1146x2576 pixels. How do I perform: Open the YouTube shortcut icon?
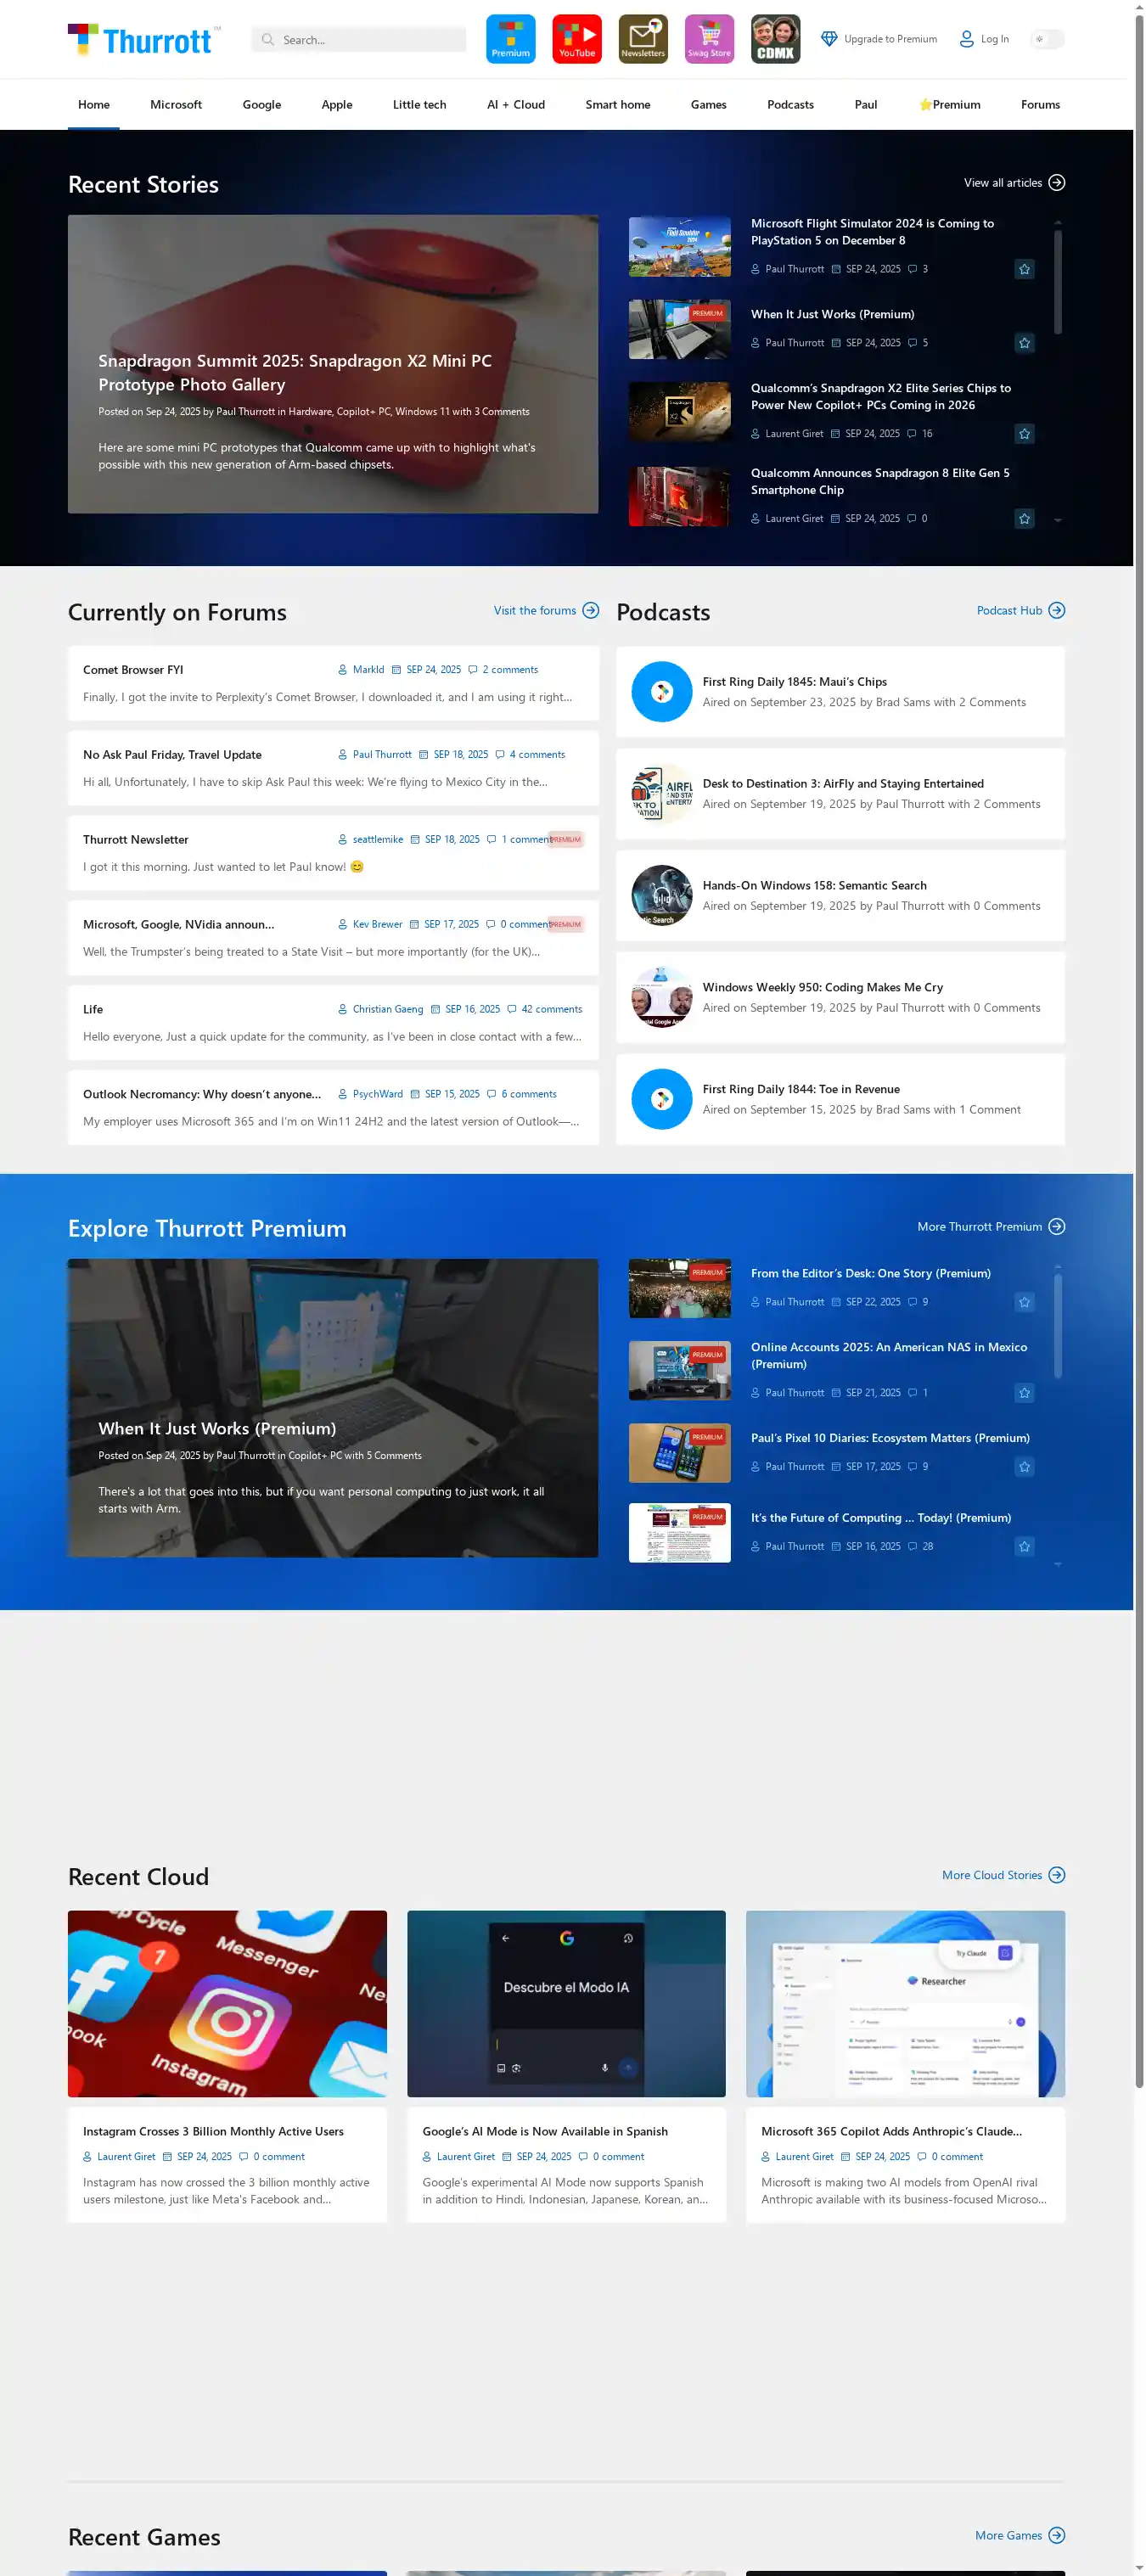[x=576, y=39]
